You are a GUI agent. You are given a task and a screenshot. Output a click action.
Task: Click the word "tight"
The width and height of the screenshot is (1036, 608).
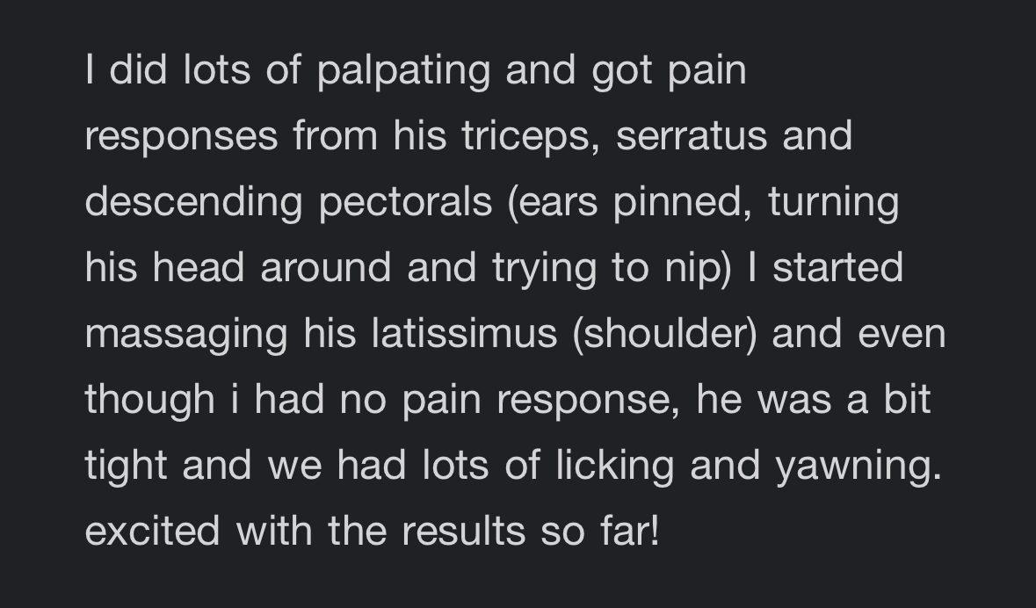pyautogui.click(x=127, y=467)
